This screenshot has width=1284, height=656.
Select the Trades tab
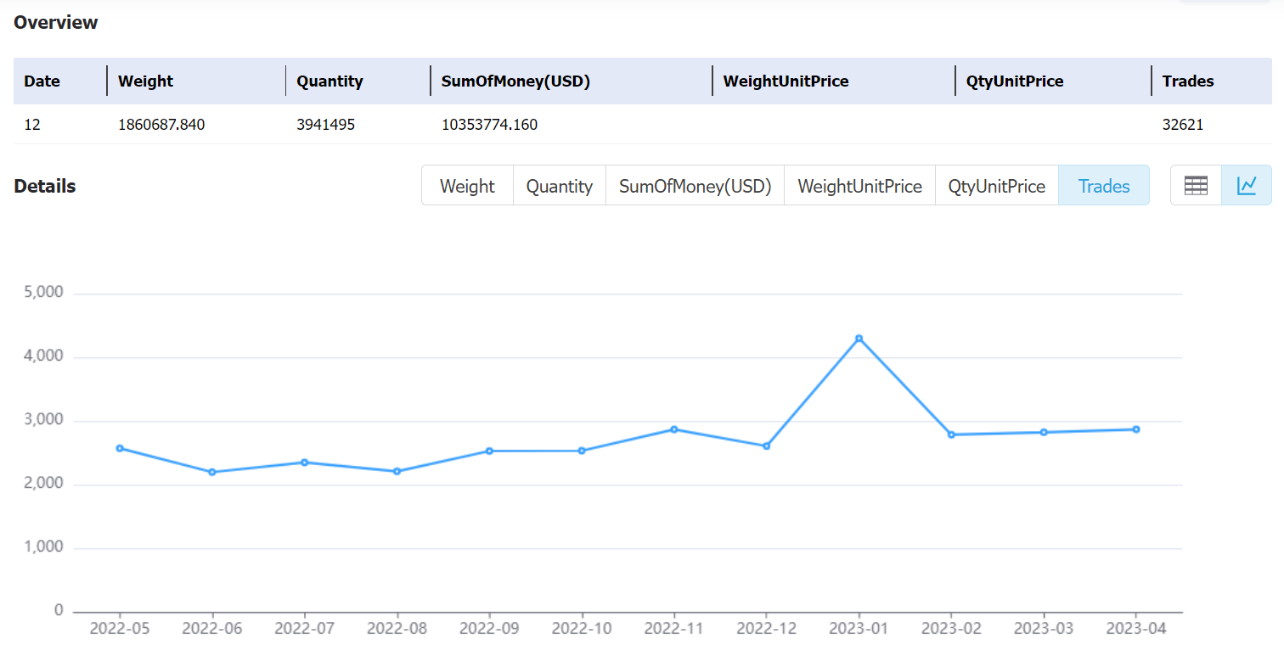pyautogui.click(x=1104, y=186)
